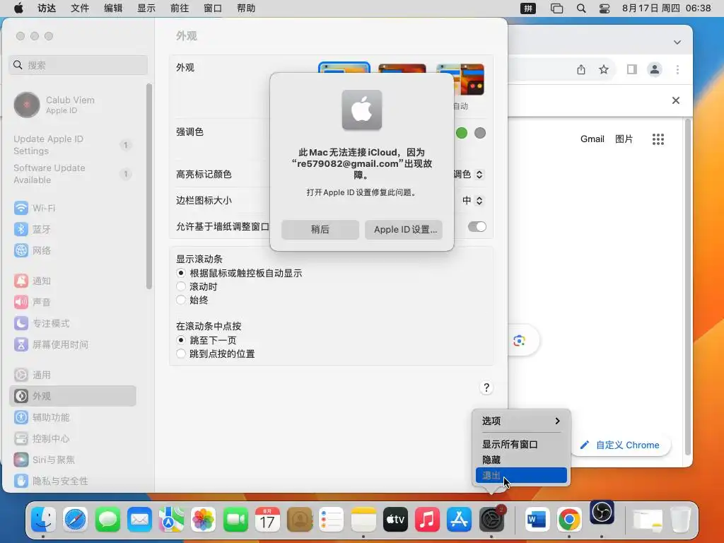Open OBS Studio from Dock
Screen dimensions: 724x543
tap(602, 513)
